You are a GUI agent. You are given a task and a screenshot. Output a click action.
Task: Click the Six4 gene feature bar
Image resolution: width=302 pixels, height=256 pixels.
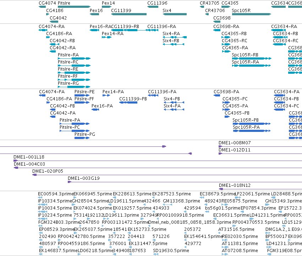175,14
